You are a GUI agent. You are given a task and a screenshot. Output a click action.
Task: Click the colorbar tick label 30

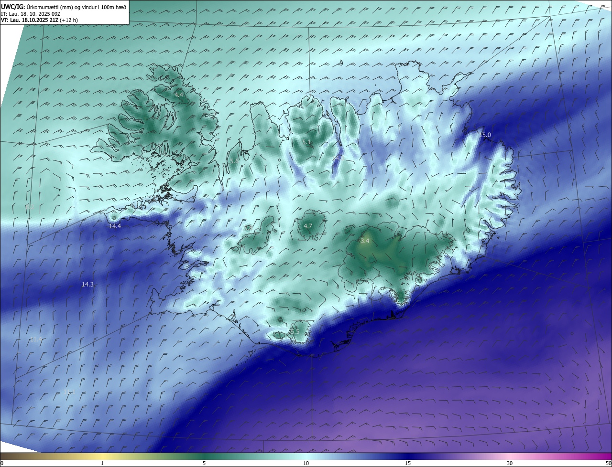click(510, 463)
